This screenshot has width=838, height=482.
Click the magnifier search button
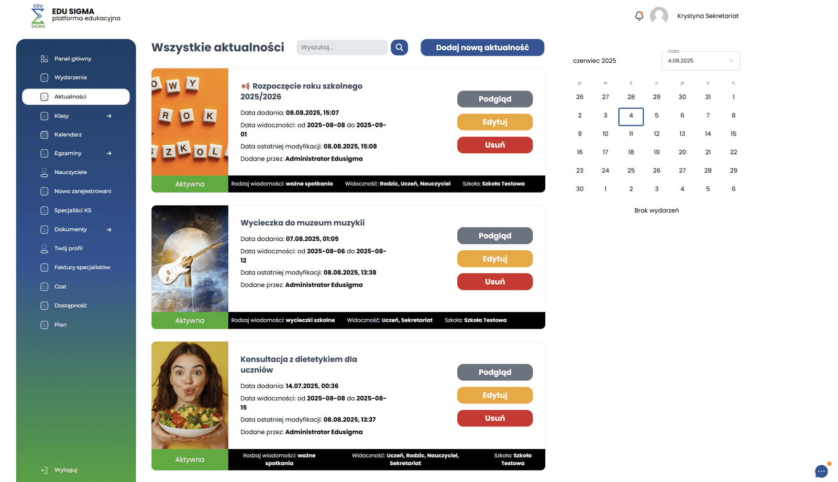399,48
